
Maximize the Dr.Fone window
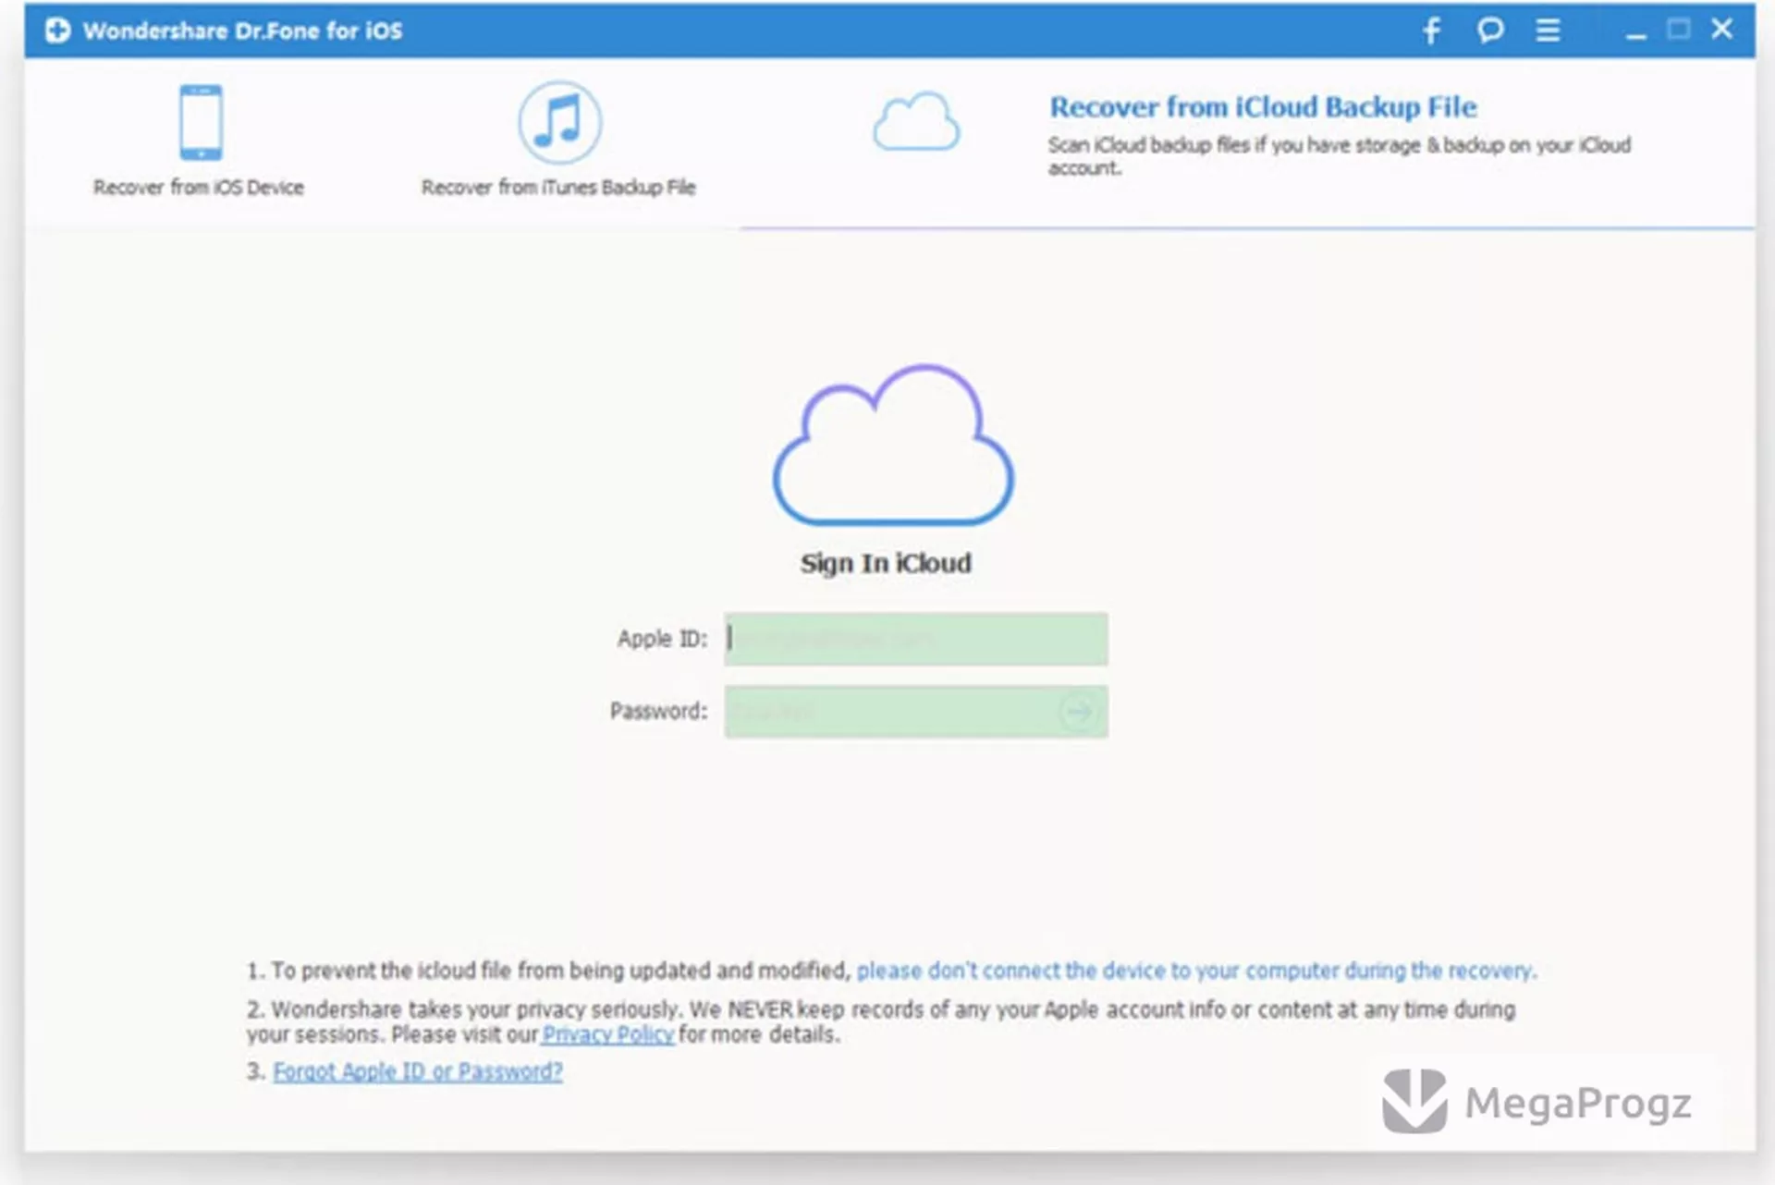1679,30
